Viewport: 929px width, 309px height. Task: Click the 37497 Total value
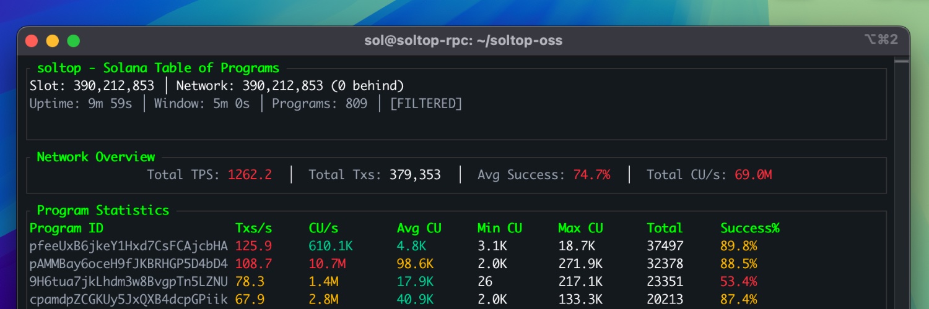click(665, 246)
